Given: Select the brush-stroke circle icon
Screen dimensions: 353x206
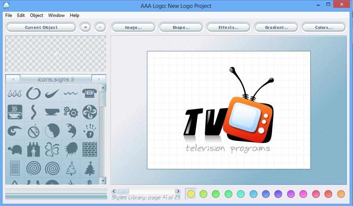Looking at the screenshot, I should [34, 93].
